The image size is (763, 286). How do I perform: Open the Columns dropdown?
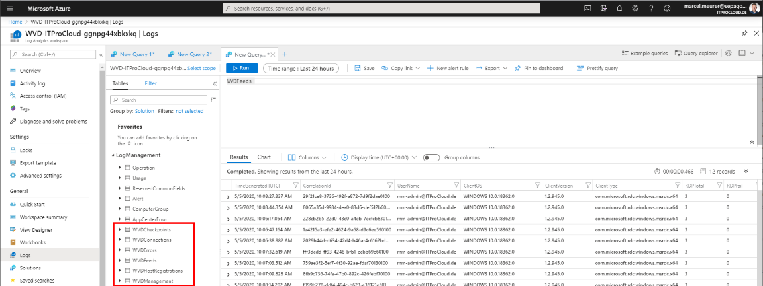(307, 157)
